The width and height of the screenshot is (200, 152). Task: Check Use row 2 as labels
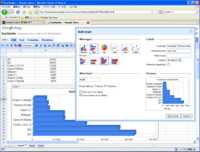tap(80, 92)
